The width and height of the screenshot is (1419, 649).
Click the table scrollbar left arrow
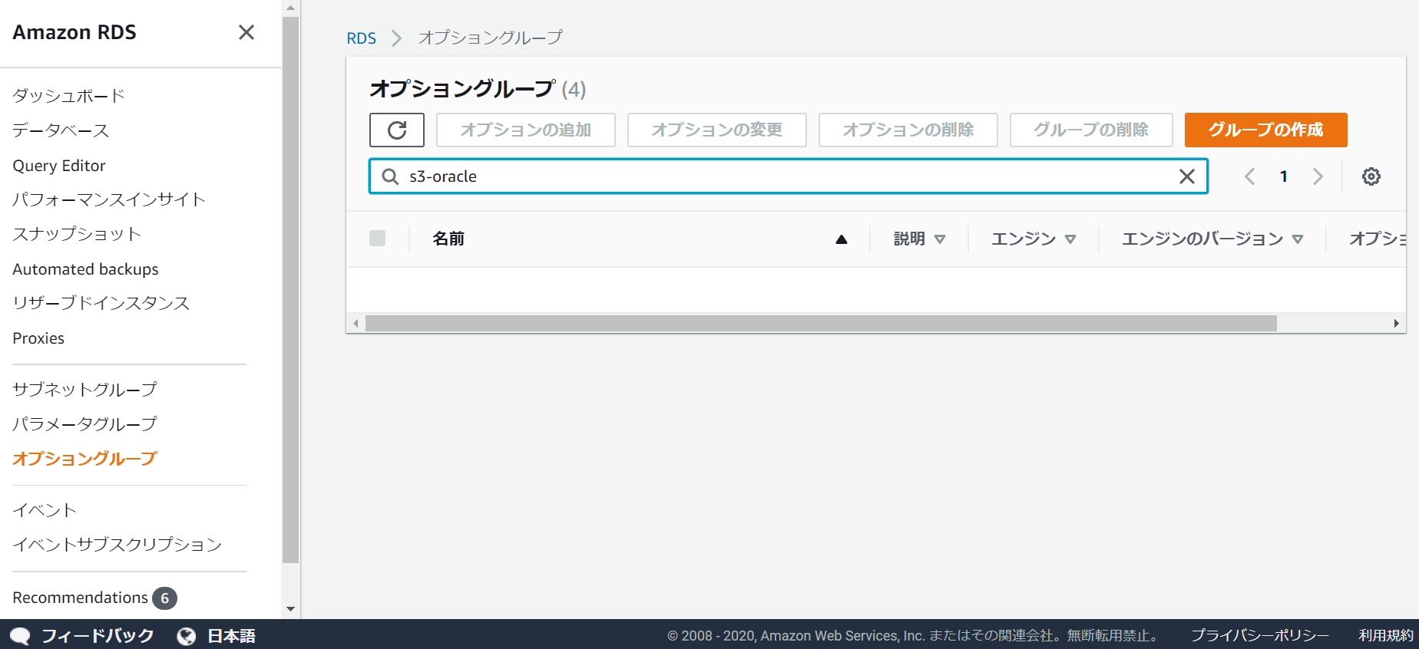click(x=356, y=324)
